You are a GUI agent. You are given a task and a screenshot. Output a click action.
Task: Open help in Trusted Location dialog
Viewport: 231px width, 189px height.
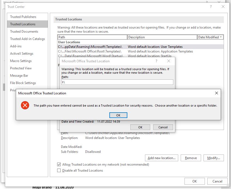(x=156, y=61)
